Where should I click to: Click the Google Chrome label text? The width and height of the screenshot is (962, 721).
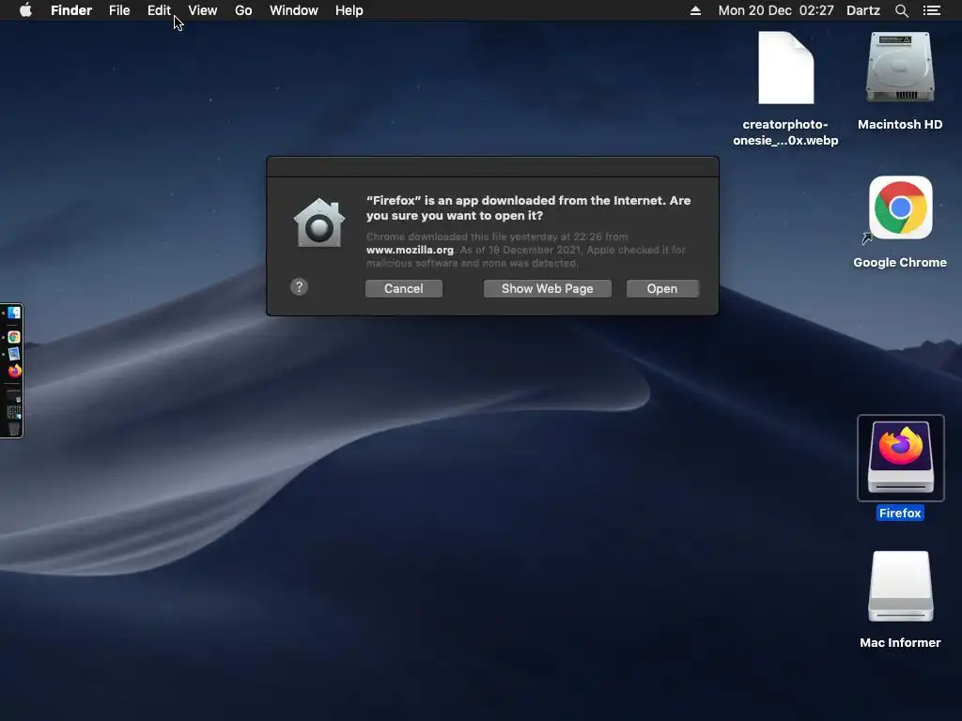tap(900, 263)
